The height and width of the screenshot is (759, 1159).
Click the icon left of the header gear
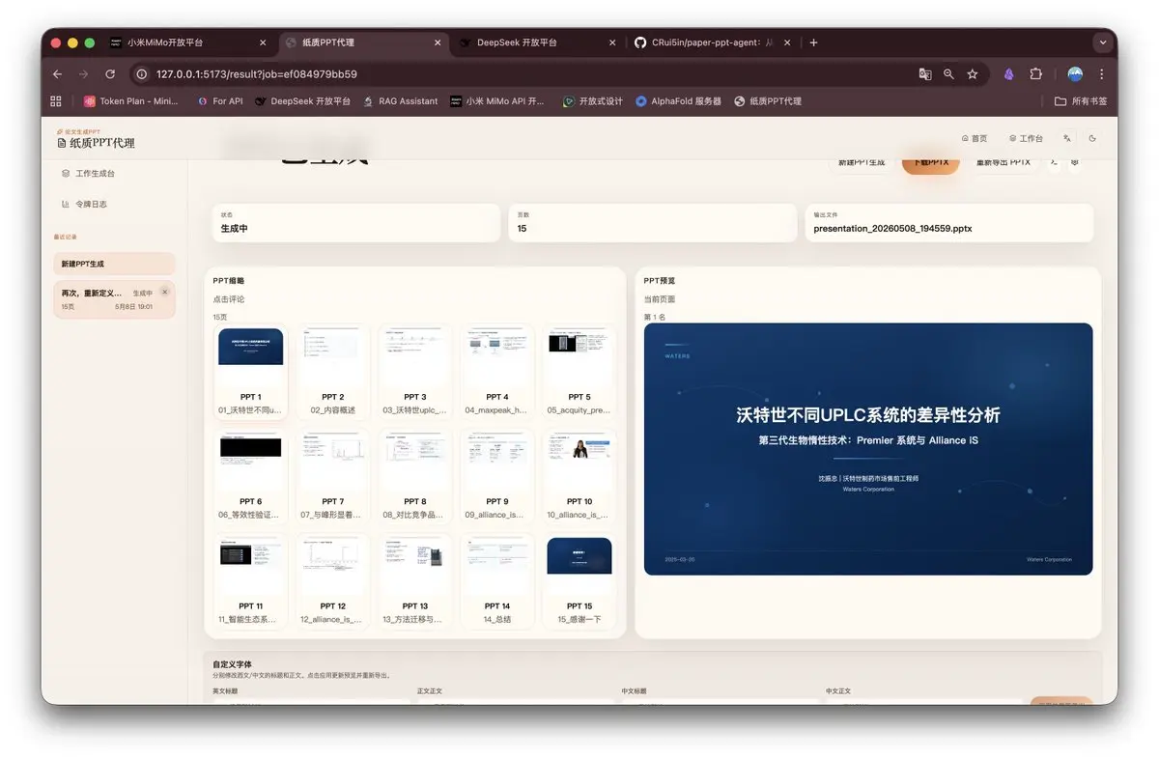pos(1053,162)
